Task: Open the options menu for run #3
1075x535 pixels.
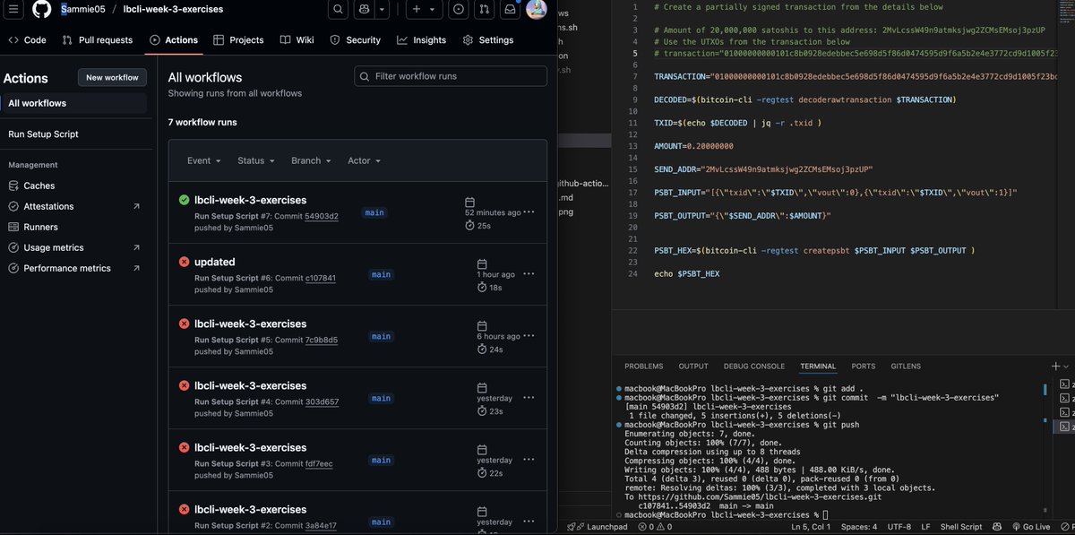Action: 529,460
